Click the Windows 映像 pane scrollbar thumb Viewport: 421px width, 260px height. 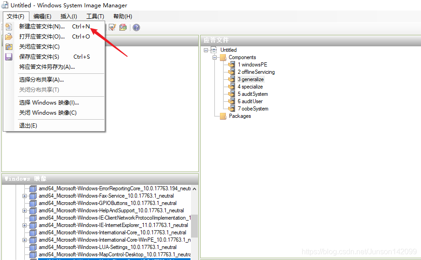pos(194,226)
